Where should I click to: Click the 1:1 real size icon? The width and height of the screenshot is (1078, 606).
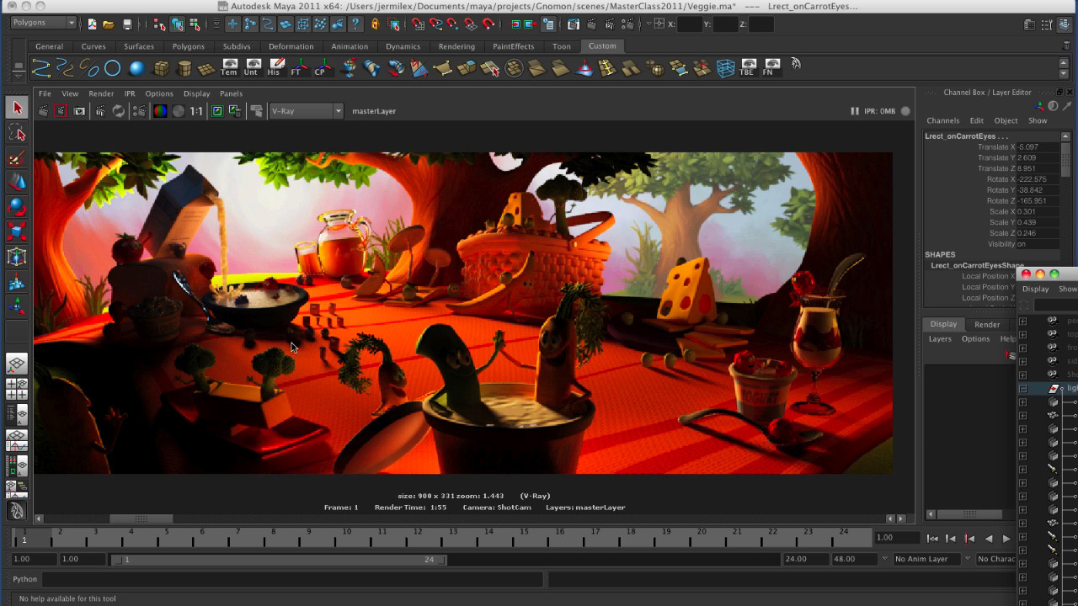pos(196,111)
